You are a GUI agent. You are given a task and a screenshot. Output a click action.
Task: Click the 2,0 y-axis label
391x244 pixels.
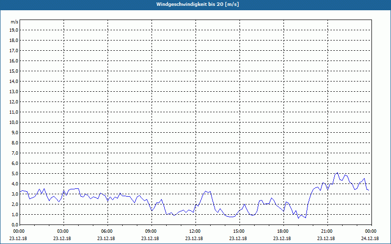point(15,204)
